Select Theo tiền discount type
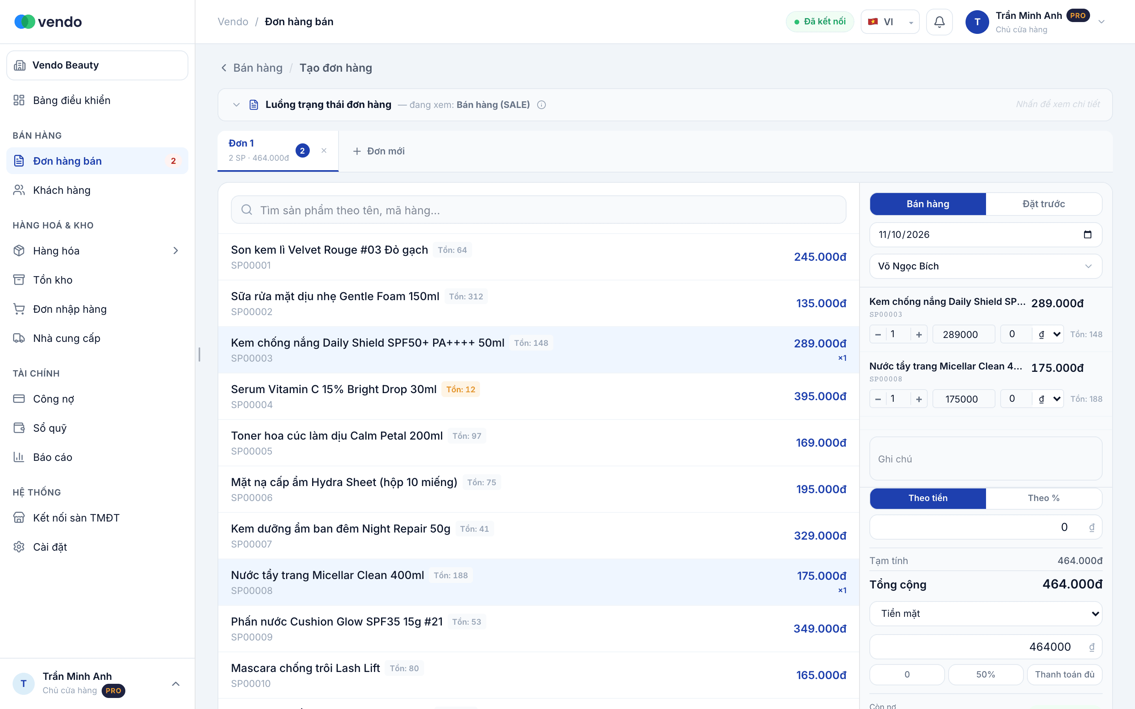Image resolution: width=1135 pixels, height=709 pixels. 928,498
